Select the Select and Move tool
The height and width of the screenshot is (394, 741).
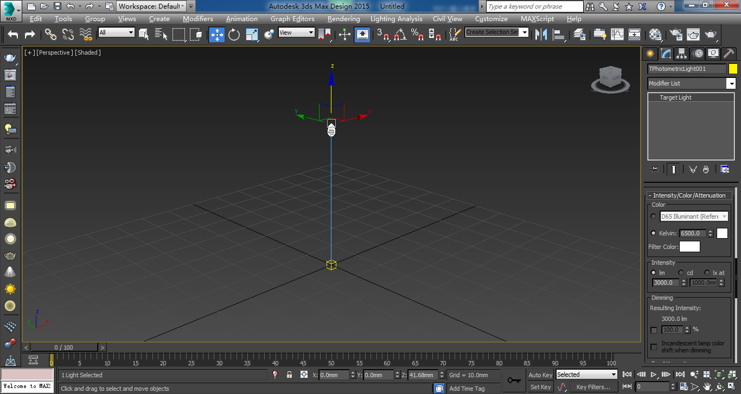coord(216,34)
